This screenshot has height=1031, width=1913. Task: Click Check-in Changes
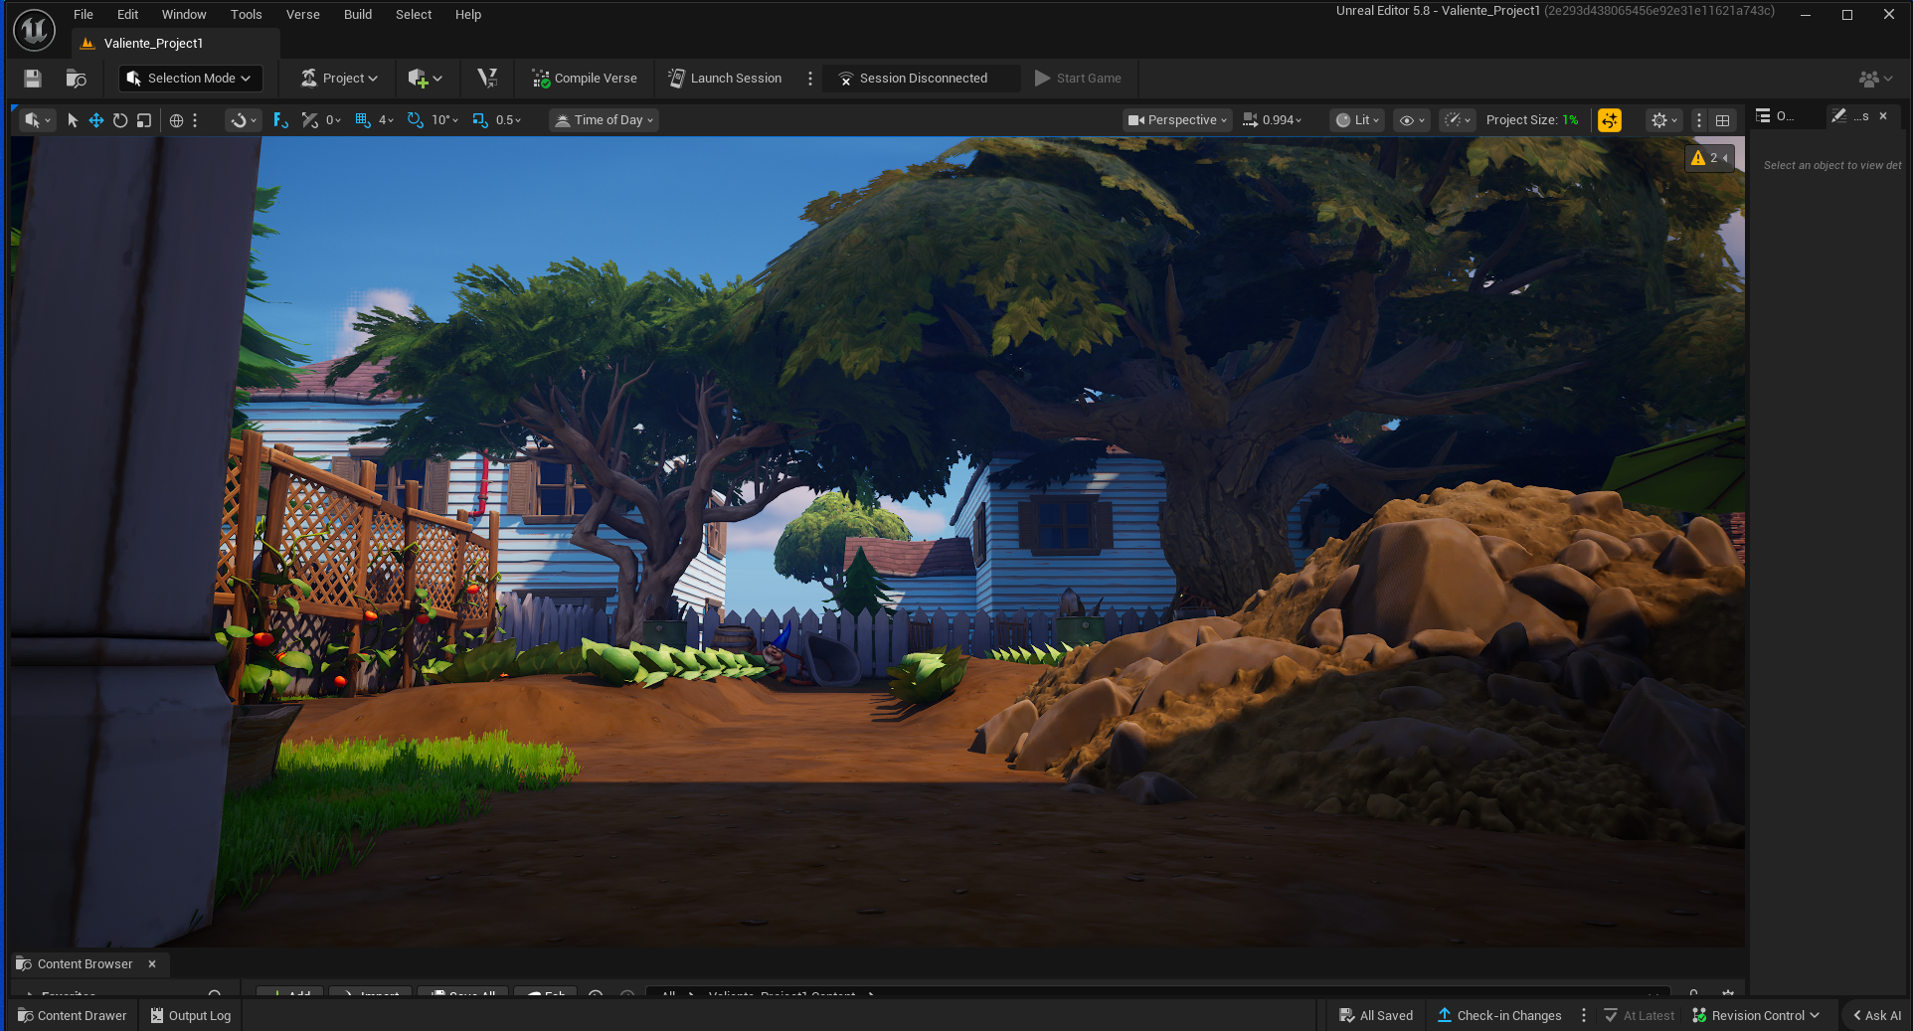[x=1499, y=1016]
